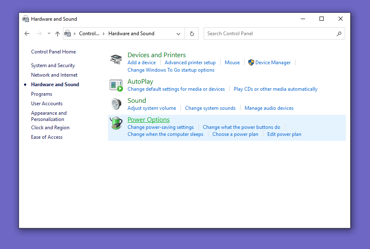
Task: Go to Network and Internet category
Action: click(x=54, y=75)
